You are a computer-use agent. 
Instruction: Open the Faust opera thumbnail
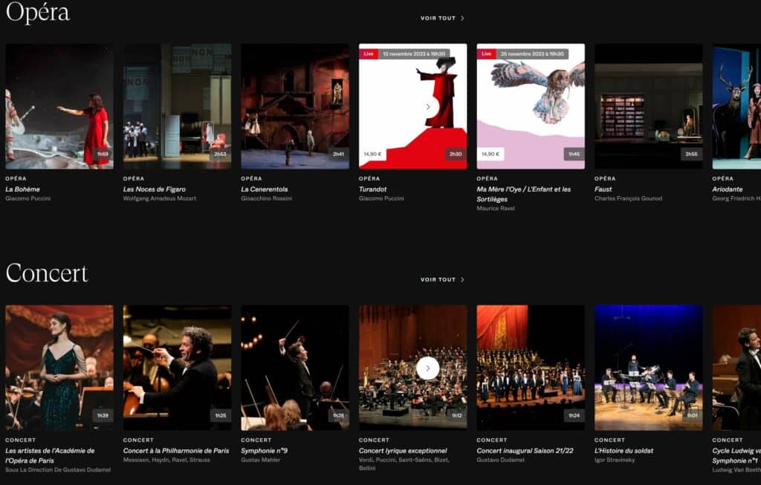648,106
